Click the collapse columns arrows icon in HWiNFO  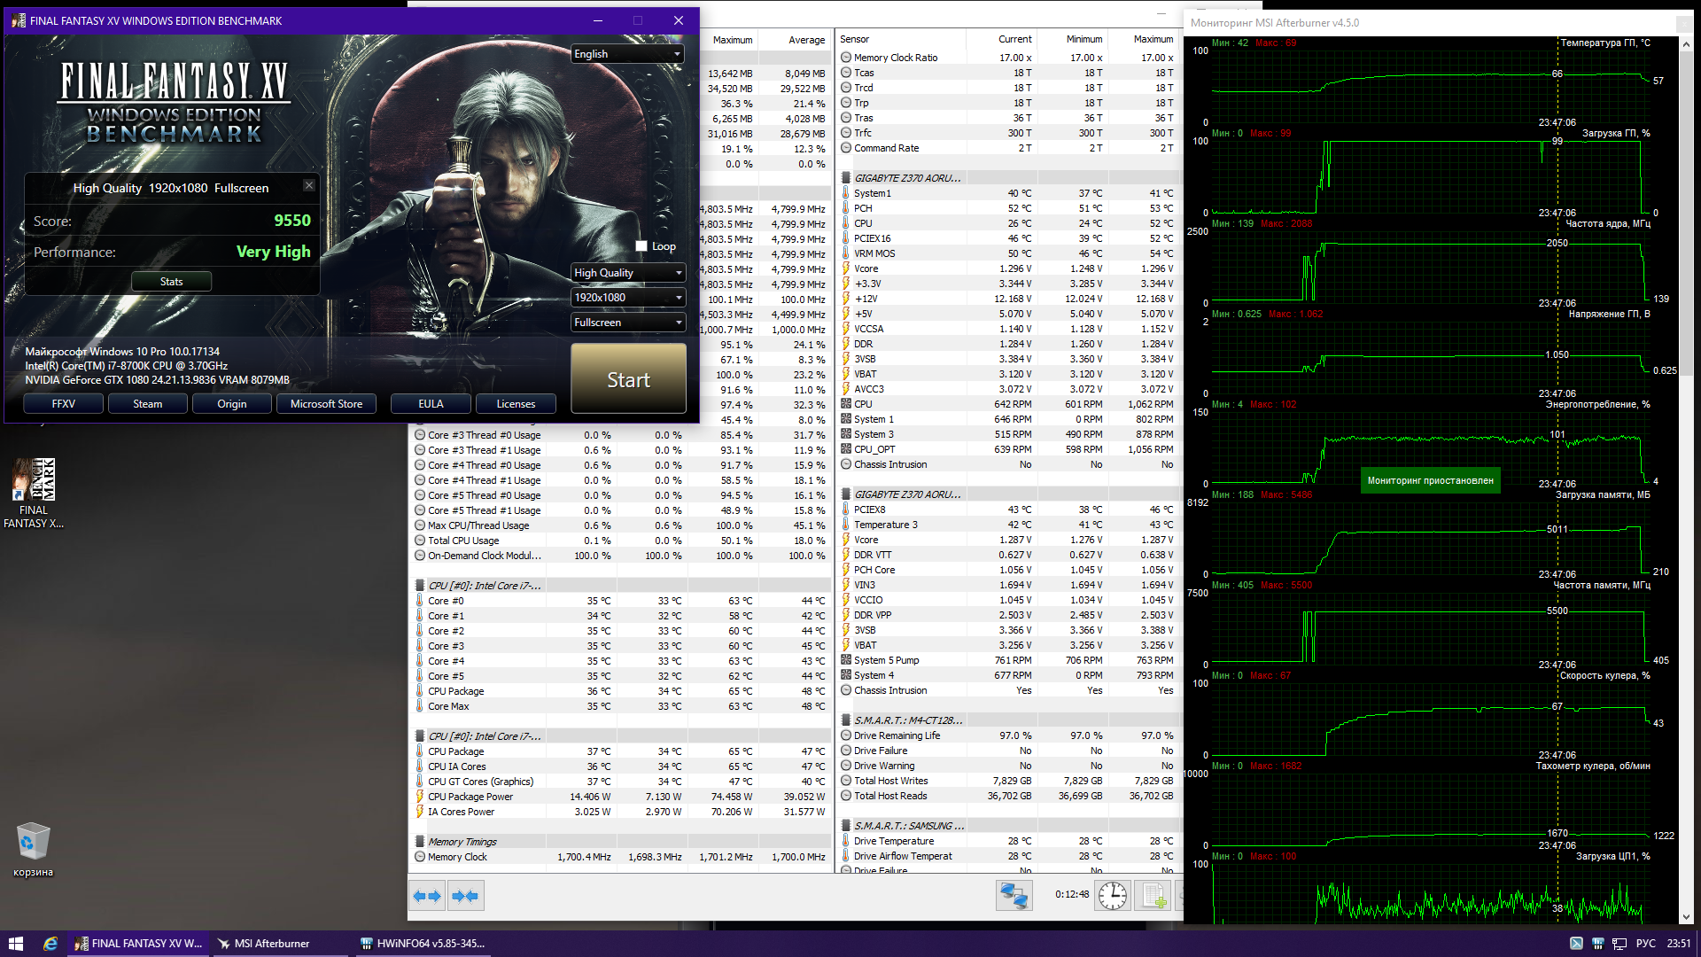tap(465, 896)
